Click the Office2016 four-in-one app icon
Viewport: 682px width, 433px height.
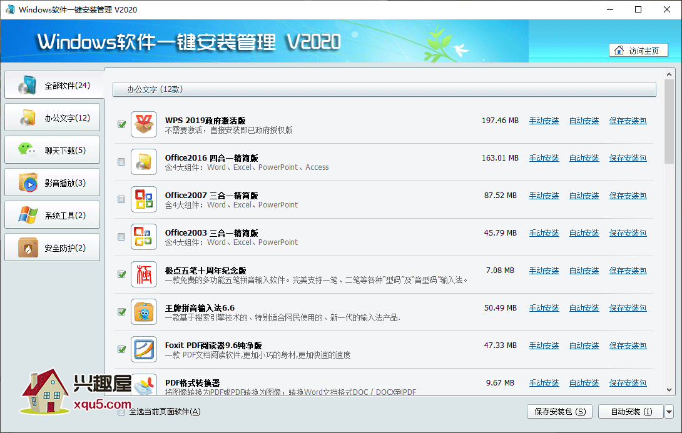click(x=144, y=162)
